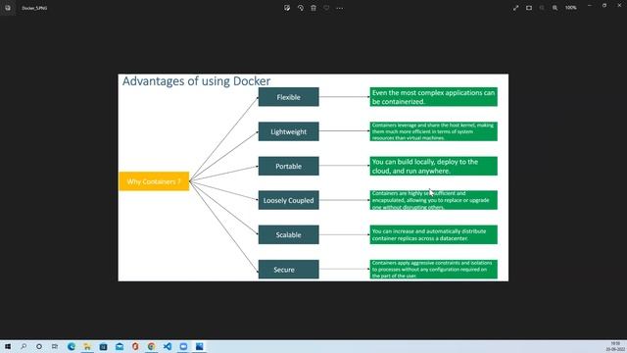The height and width of the screenshot is (353, 627).
Task: Click the 'Lightweight' box in the diagram
Action: [x=288, y=131]
